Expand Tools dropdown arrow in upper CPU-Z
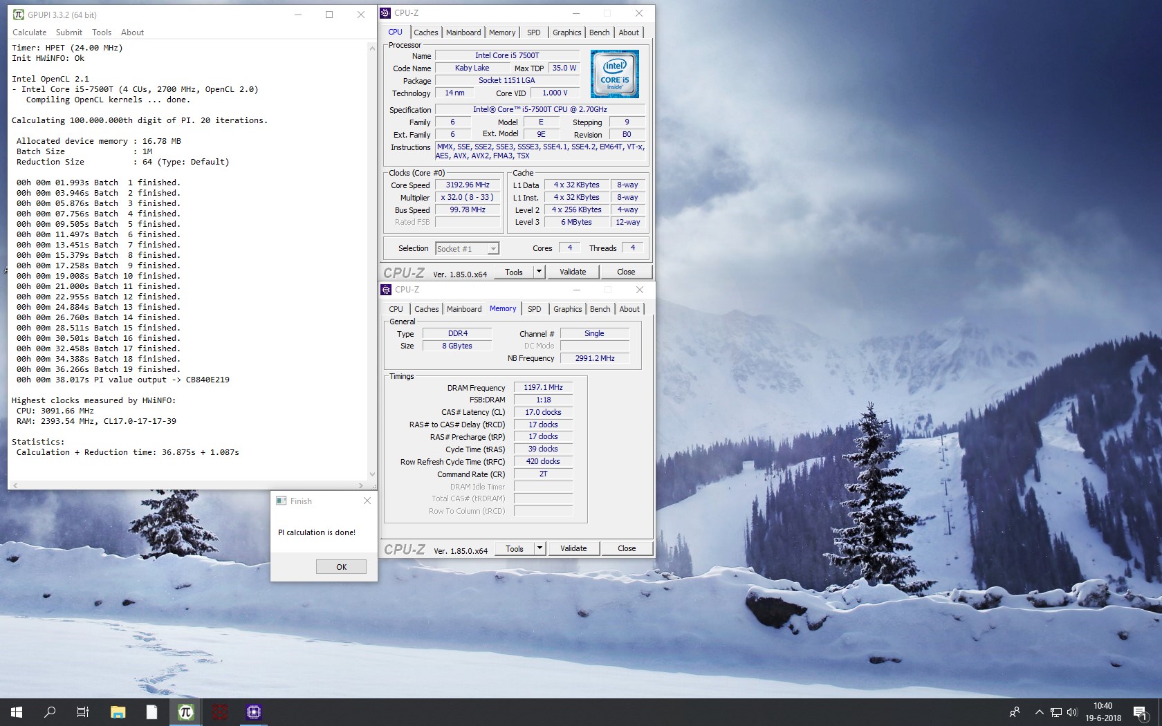Screen dimensions: 1162x726 coord(539,272)
